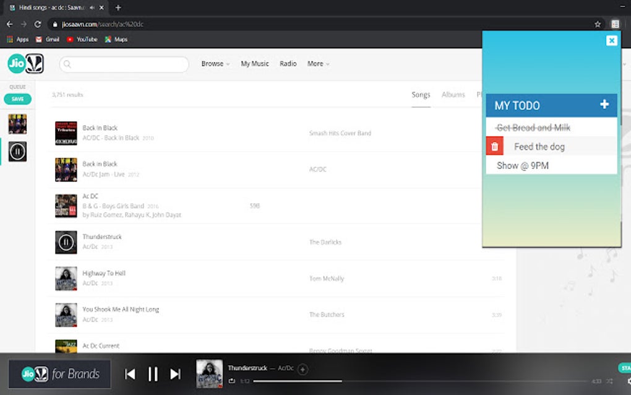Add "Thunderstruck" via the plus icon

[x=301, y=369]
